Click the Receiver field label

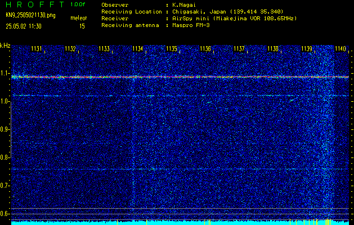tap(115, 19)
